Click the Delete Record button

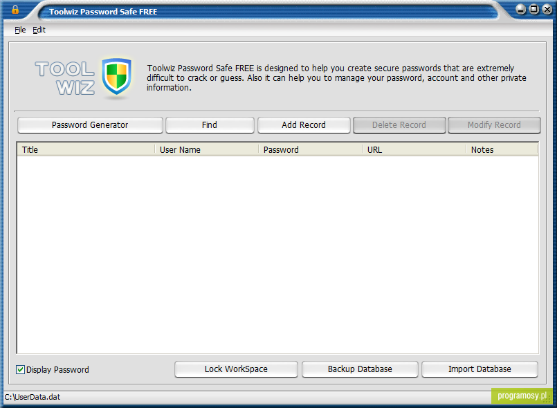399,125
